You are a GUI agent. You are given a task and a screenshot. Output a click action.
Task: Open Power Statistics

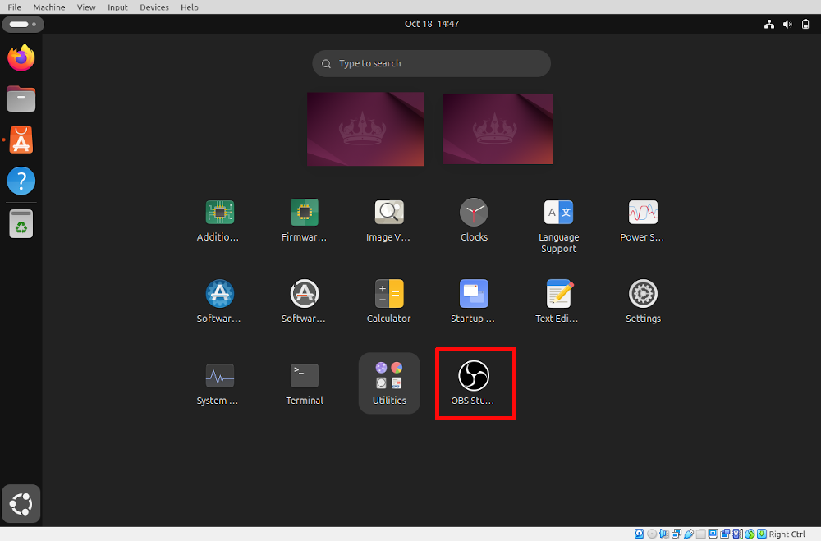click(643, 211)
